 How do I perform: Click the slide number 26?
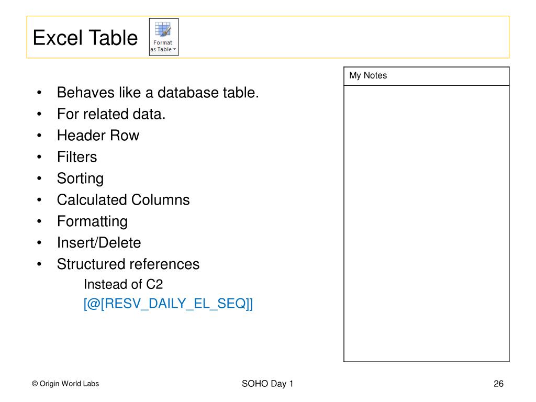(498, 384)
